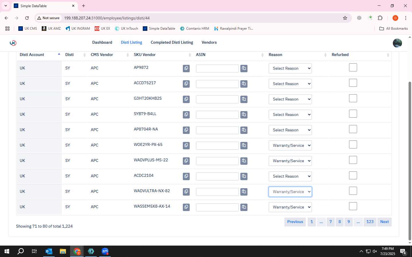Copy SKU WOE2YR-PX-65 with copy icon

[186, 145]
